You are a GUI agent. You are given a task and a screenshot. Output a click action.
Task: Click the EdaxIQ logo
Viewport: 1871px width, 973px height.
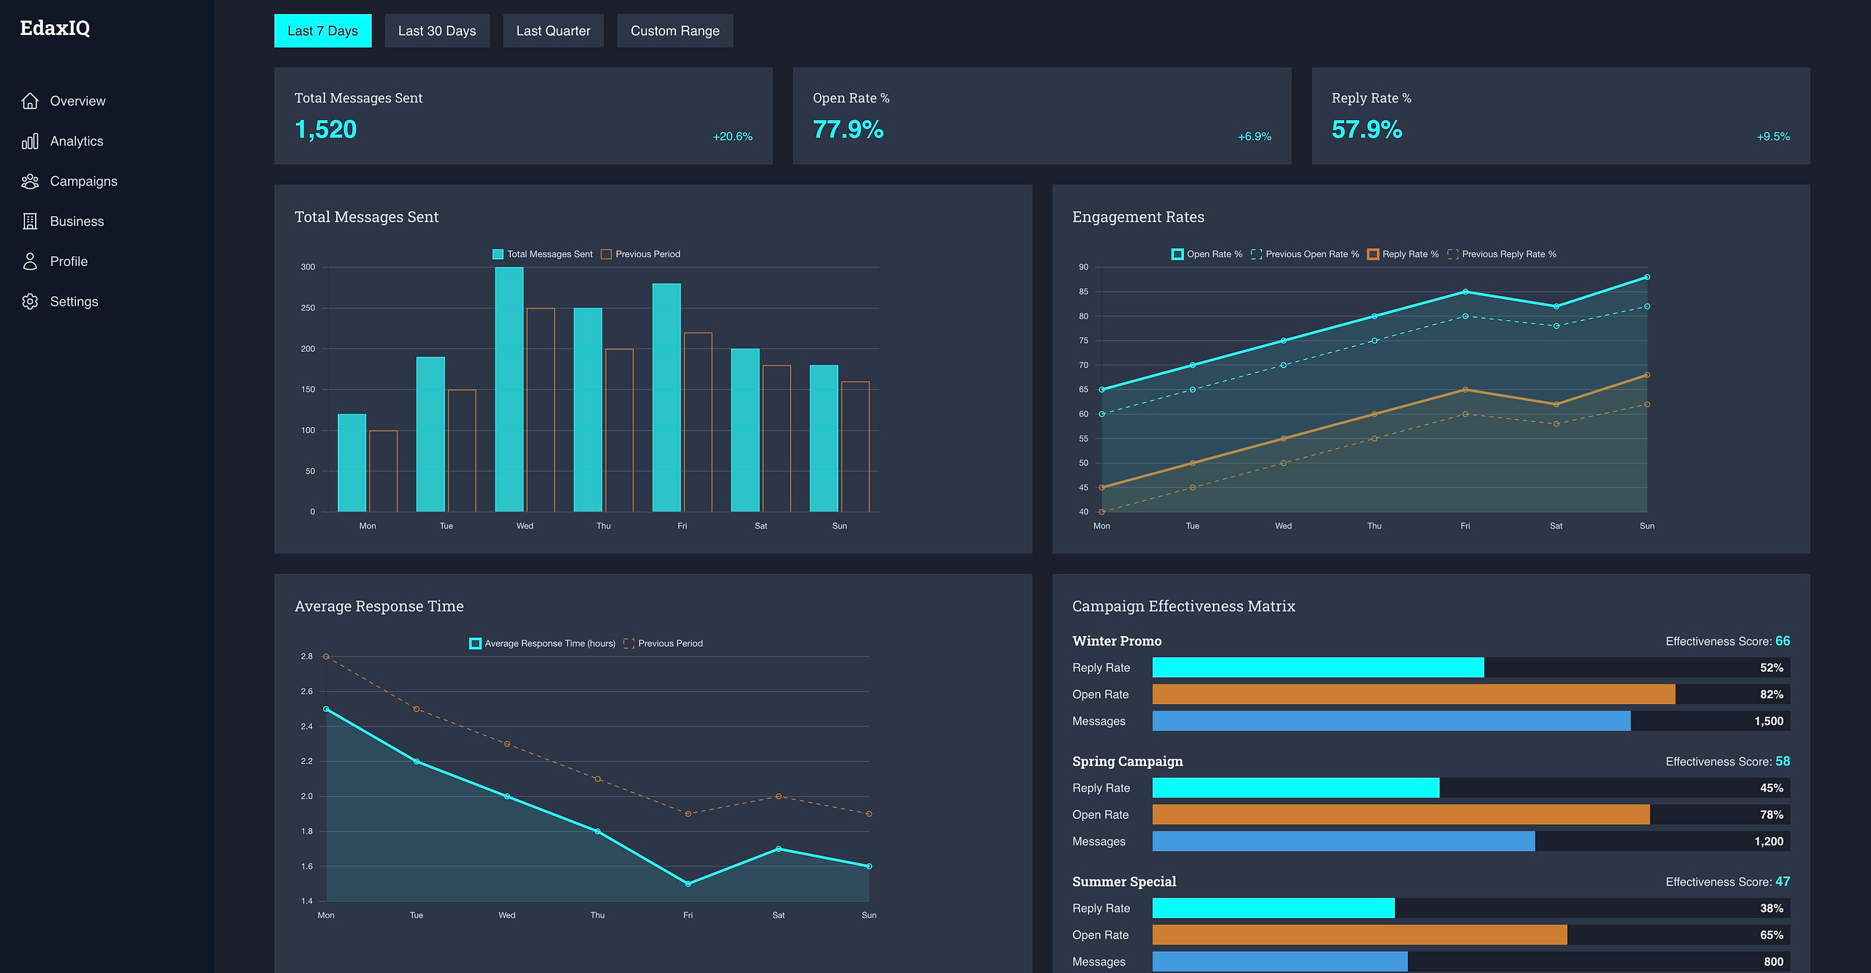pyautogui.click(x=55, y=28)
